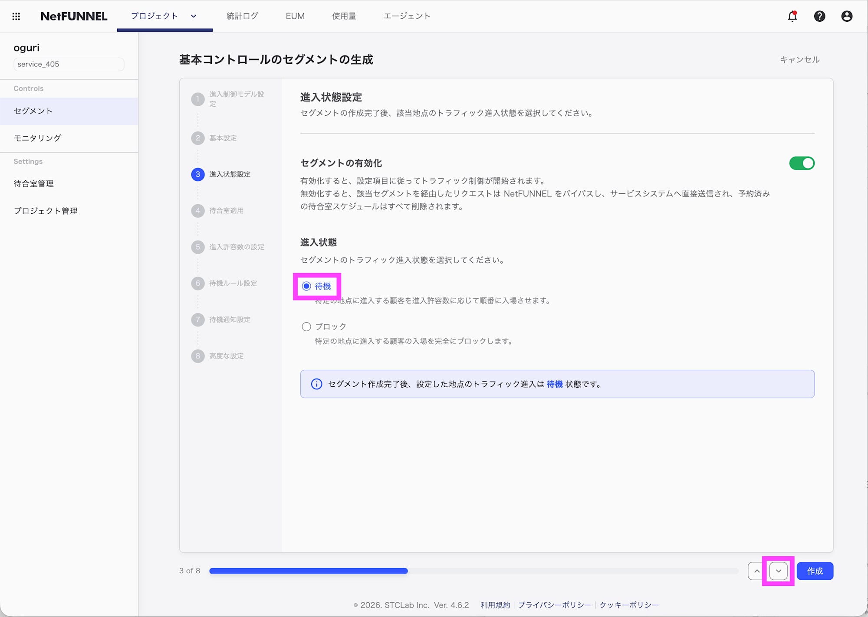The width and height of the screenshot is (868, 617).
Task: Open the 利用規約 link in footer
Action: point(495,605)
